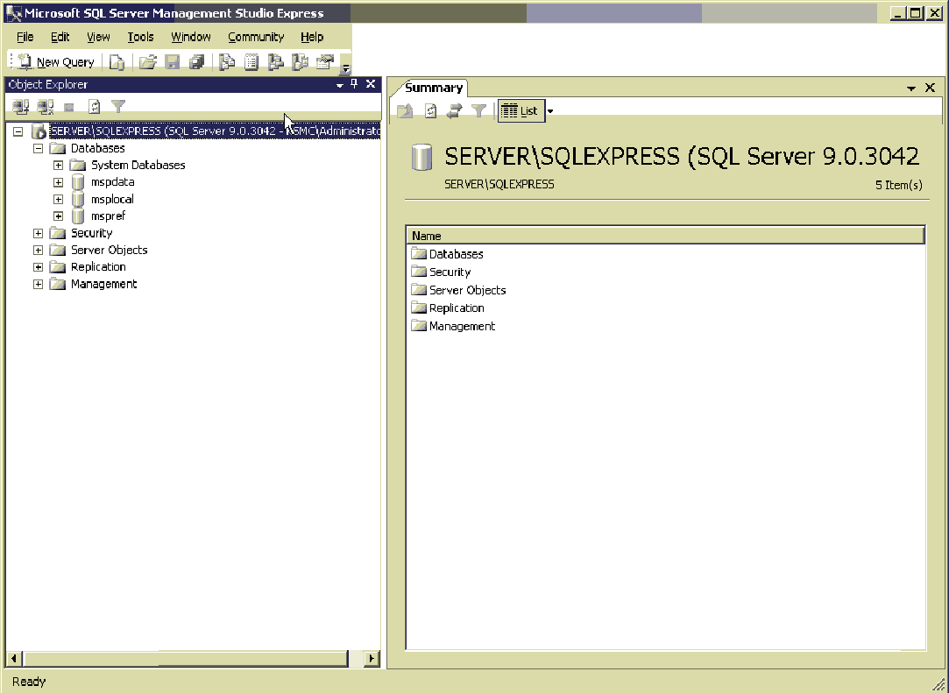Expand the mspdata database node
949x693 pixels.
click(58, 182)
